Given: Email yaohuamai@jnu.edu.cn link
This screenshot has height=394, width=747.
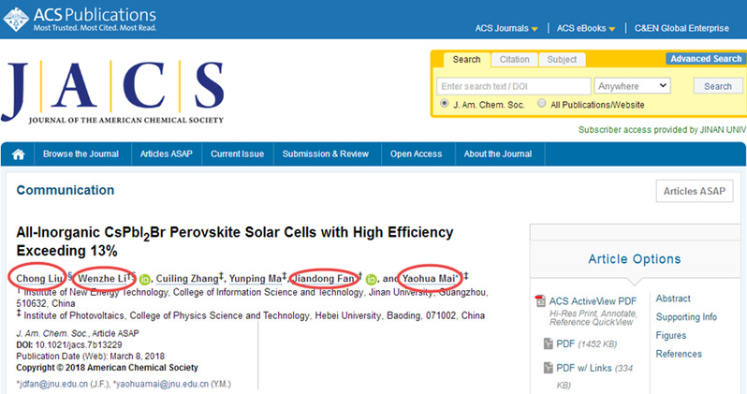Looking at the screenshot, I should (x=163, y=384).
